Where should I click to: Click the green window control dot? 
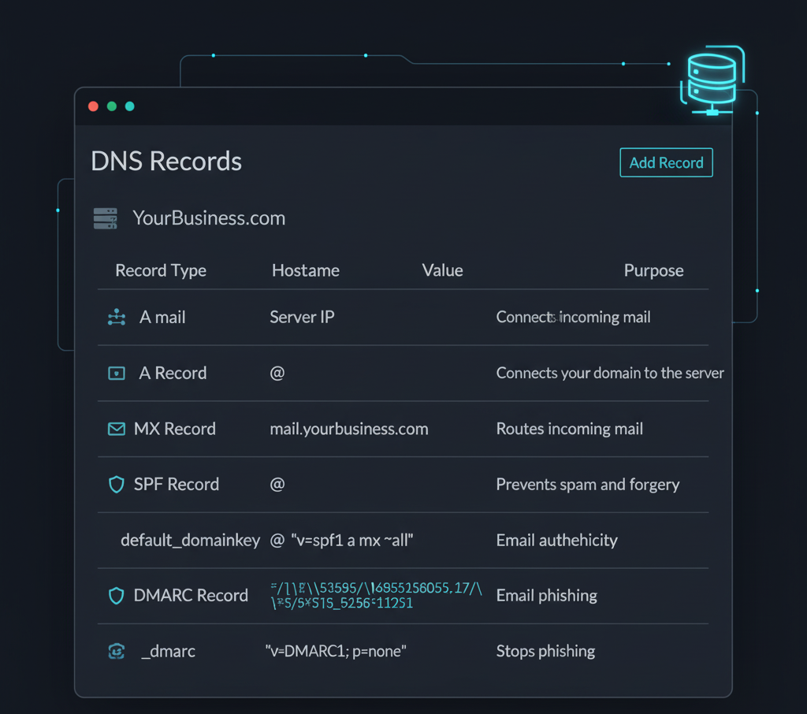tap(112, 106)
